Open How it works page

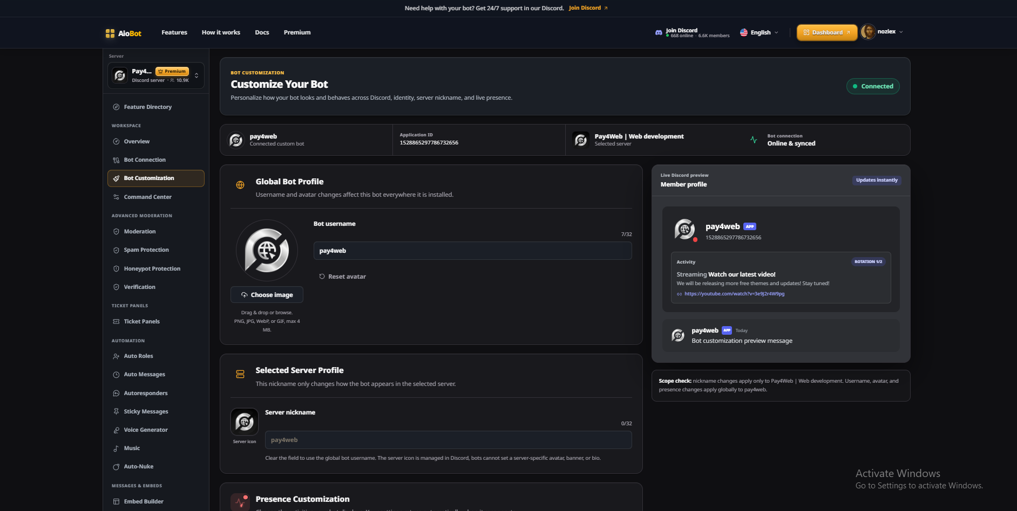(221, 33)
